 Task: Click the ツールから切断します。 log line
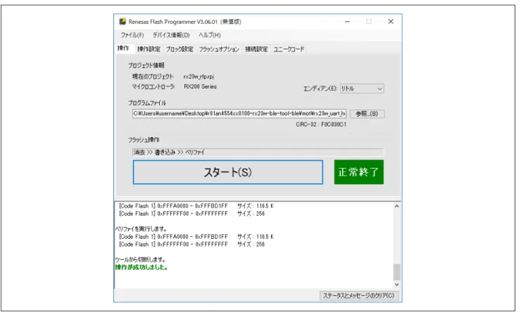[140, 260]
